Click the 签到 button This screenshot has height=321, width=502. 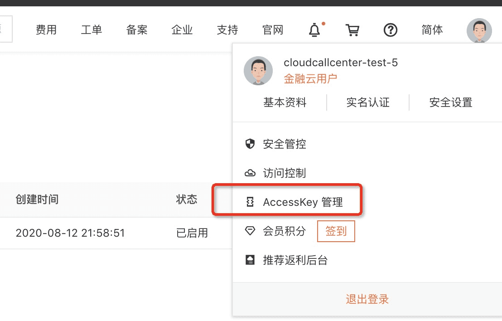(336, 231)
